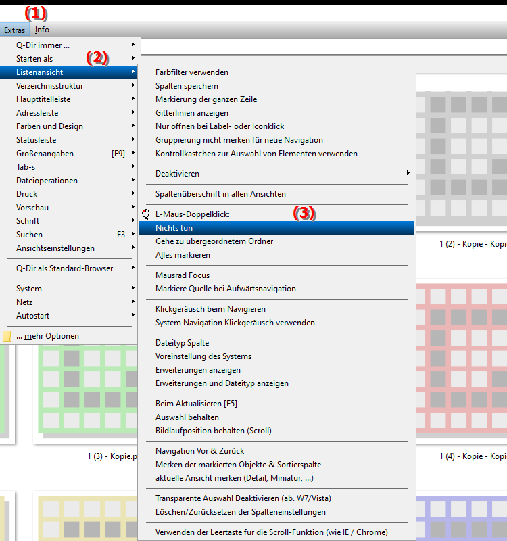Click the 'Dateityp Spalte' entry
Screen dimensions: 507x541
click(276, 343)
